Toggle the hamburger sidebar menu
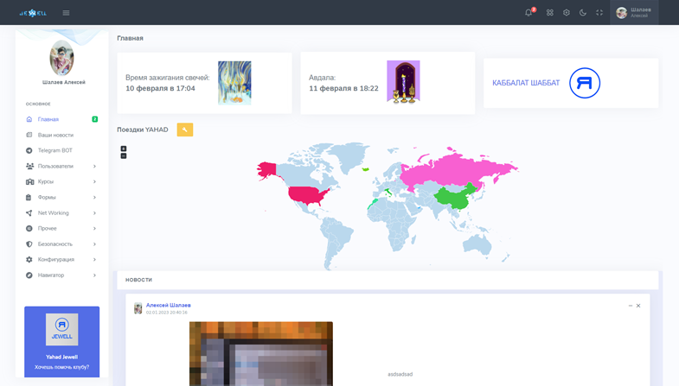The height and width of the screenshot is (386, 679). tap(66, 13)
